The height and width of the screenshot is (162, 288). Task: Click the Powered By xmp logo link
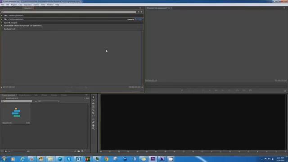135,19
